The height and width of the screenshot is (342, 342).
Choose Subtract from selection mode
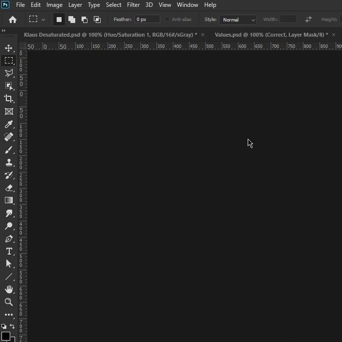pos(85,20)
